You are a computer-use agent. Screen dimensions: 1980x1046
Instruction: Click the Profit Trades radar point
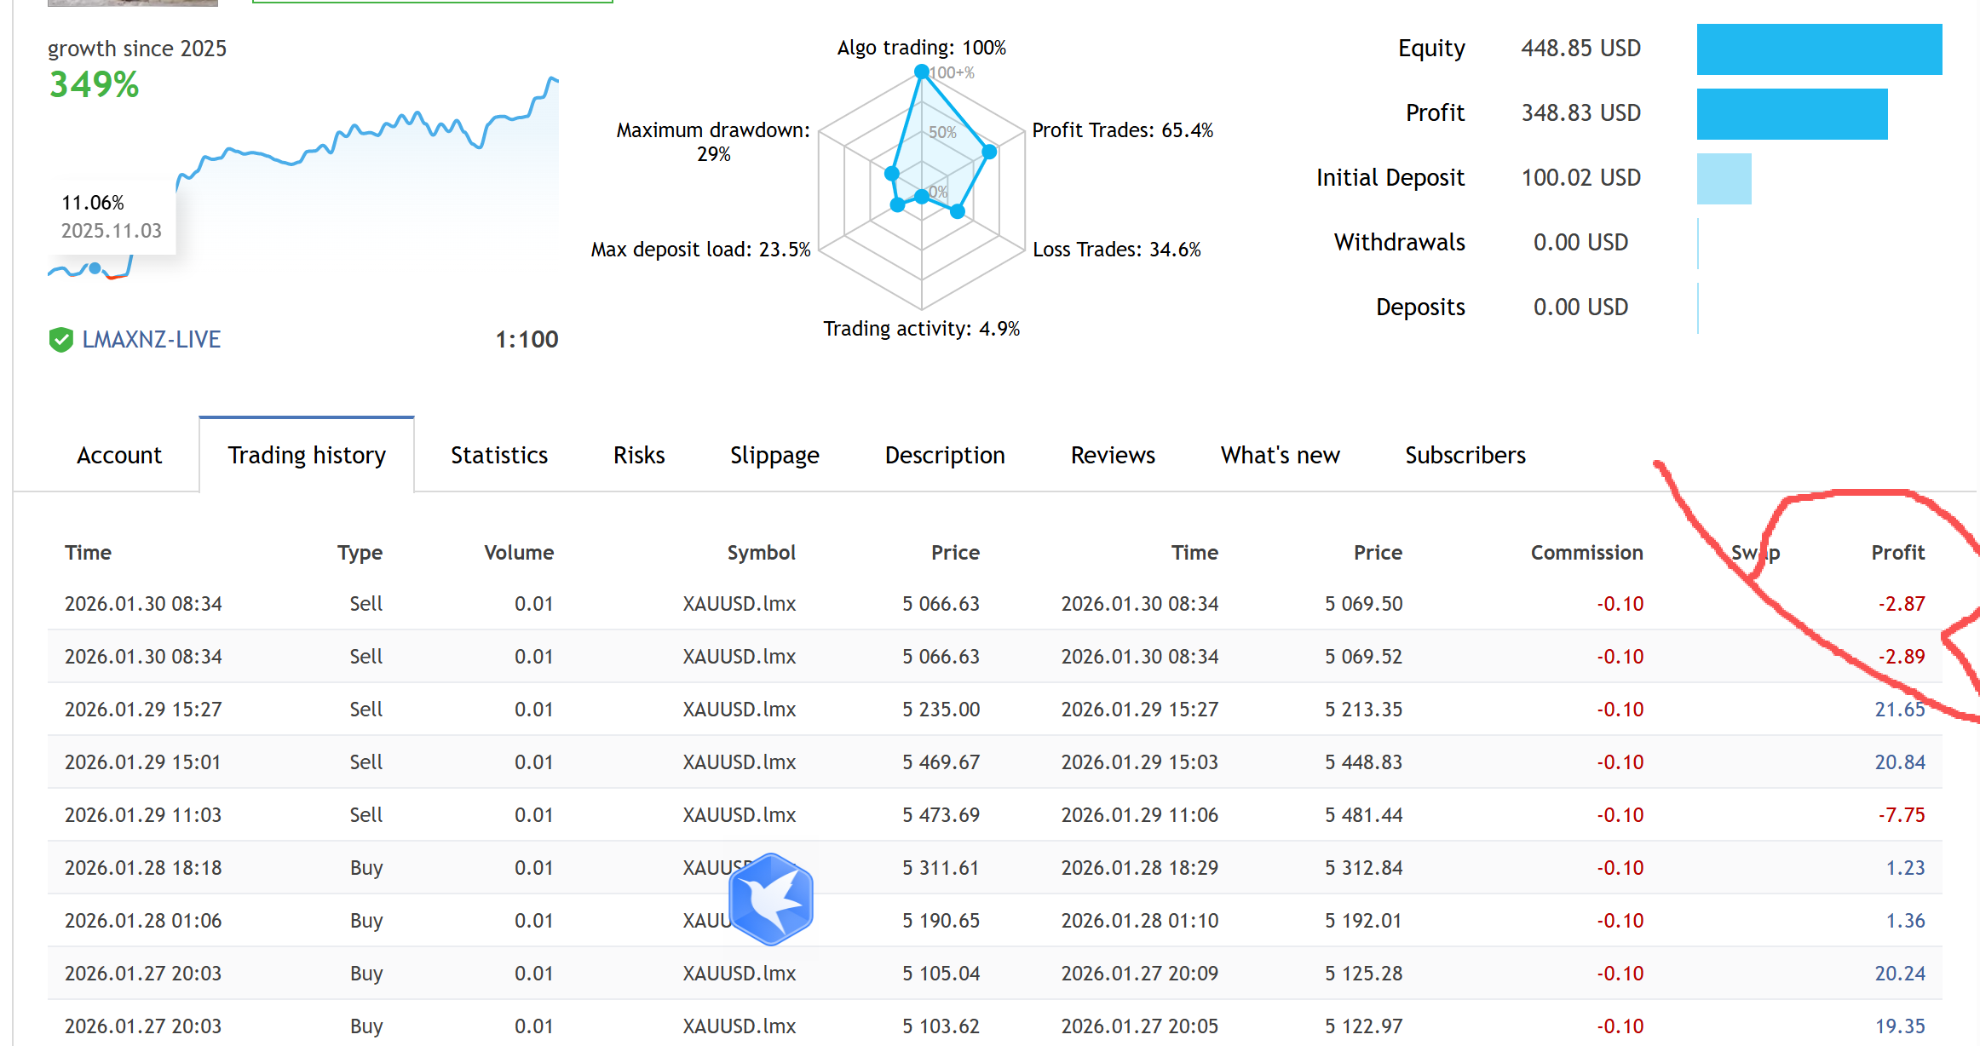989,152
